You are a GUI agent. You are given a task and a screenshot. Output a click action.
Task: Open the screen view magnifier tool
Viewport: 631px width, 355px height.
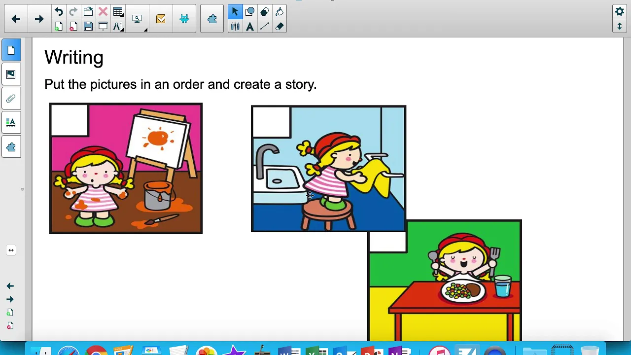click(x=137, y=19)
